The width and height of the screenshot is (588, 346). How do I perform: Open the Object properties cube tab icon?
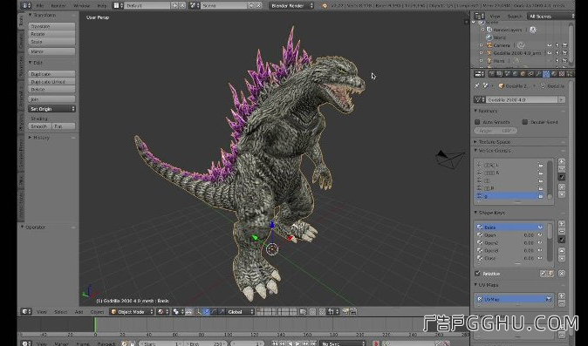click(523, 74)
